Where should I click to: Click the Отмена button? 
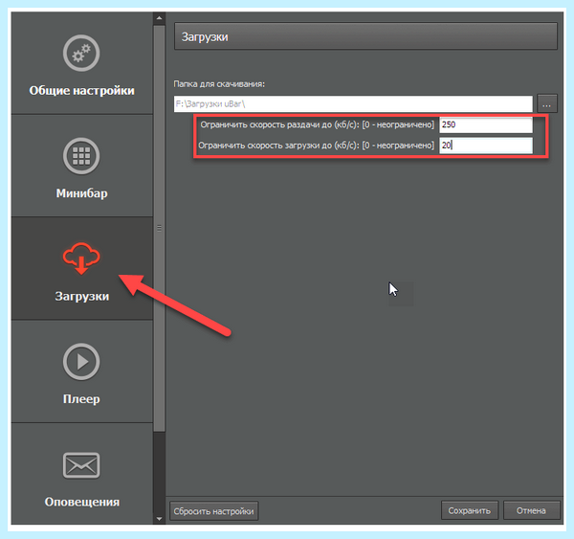pos(531,510)
